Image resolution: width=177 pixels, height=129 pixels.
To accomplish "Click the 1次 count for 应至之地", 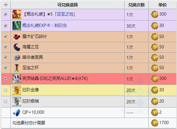I will pos(129,15).
